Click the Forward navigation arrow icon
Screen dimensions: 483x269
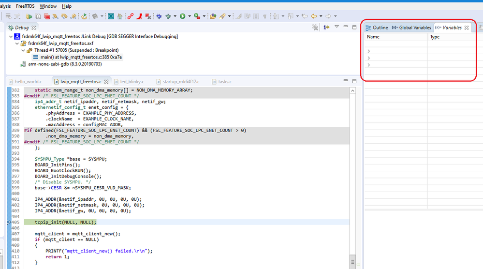tap(328, 16)
